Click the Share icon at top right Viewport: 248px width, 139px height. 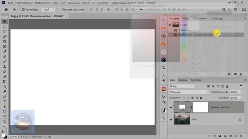pos(244,9)
